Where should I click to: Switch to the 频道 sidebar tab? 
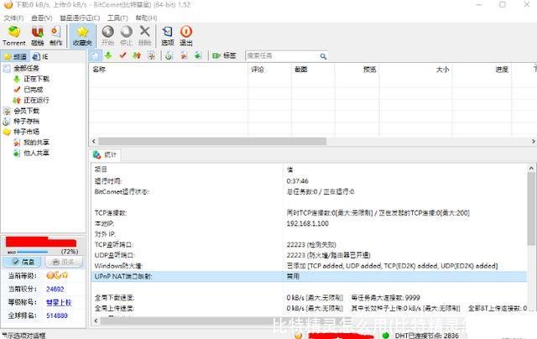pos(15,57)
